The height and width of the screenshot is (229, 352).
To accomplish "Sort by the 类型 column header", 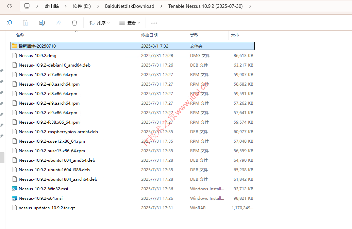I will (x=194, y=35).
